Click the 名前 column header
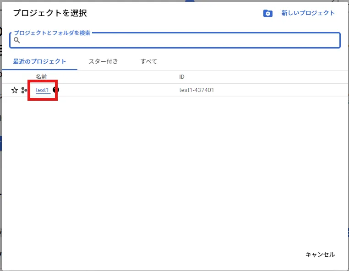Viewport: 349px width, 271px height. (41, 77)
